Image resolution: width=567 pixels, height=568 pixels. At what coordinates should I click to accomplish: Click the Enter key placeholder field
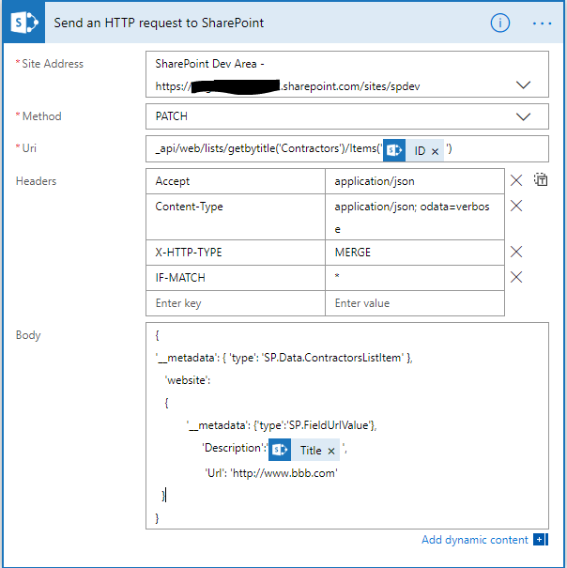[x=236, y=303]
